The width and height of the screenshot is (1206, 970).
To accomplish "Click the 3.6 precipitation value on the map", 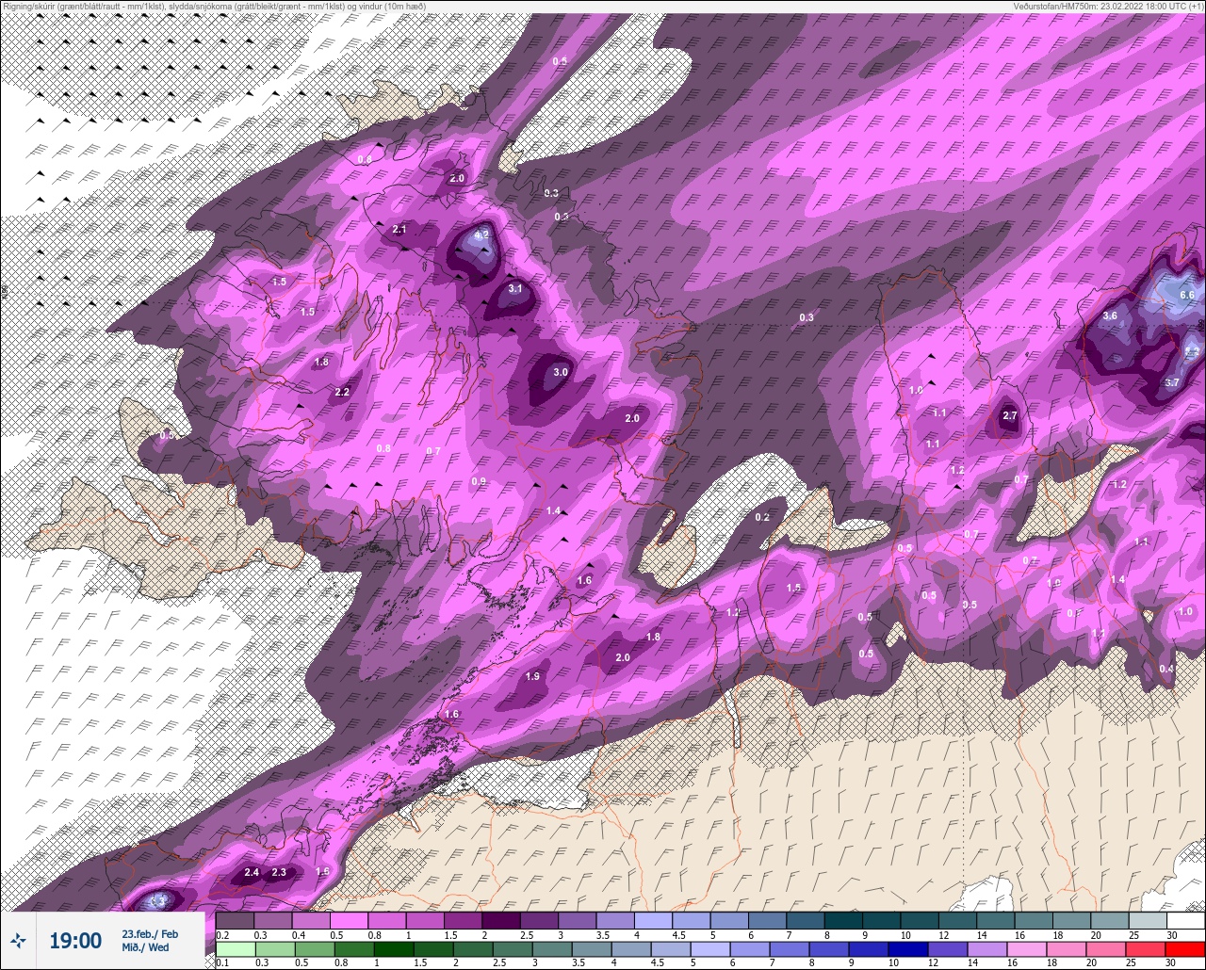I will tap(1110, 315).
